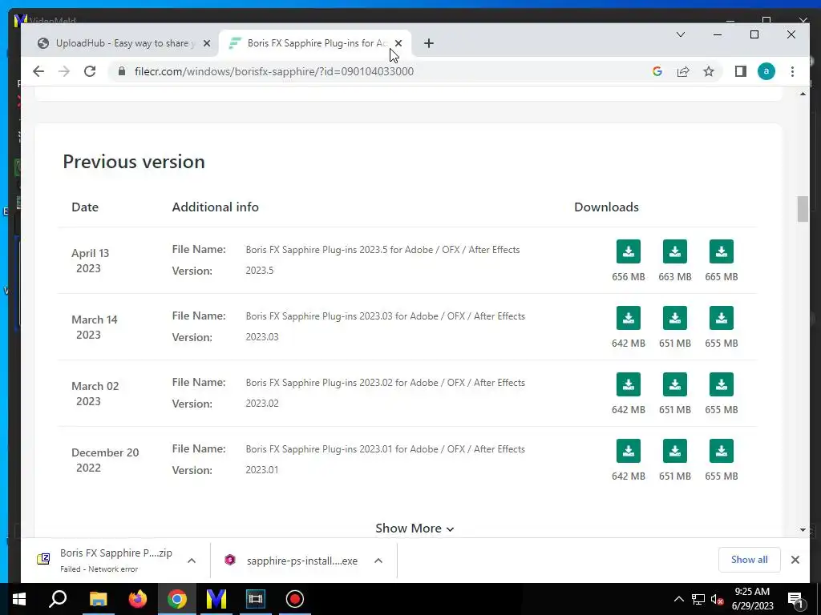Open File Explorer from the taskbar
The image size is (821, 615).
pos(98,599)
